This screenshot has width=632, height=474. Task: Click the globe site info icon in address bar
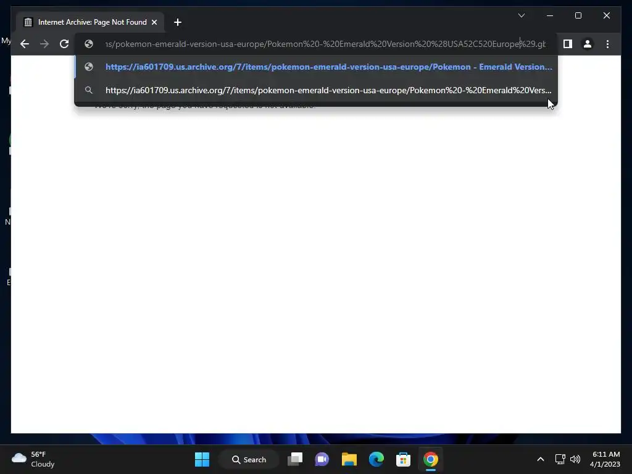click(89, 44)
